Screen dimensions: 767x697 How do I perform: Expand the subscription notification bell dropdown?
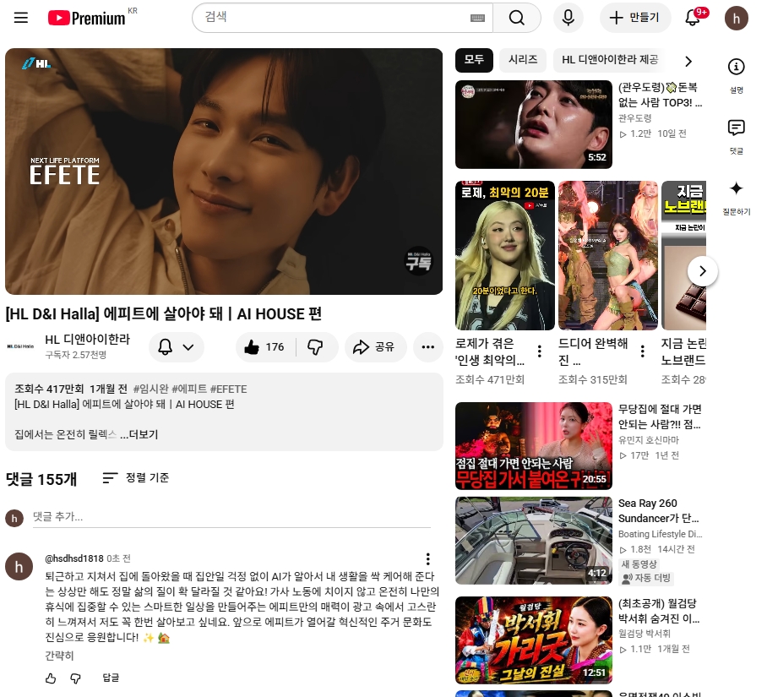click(176, 347)
